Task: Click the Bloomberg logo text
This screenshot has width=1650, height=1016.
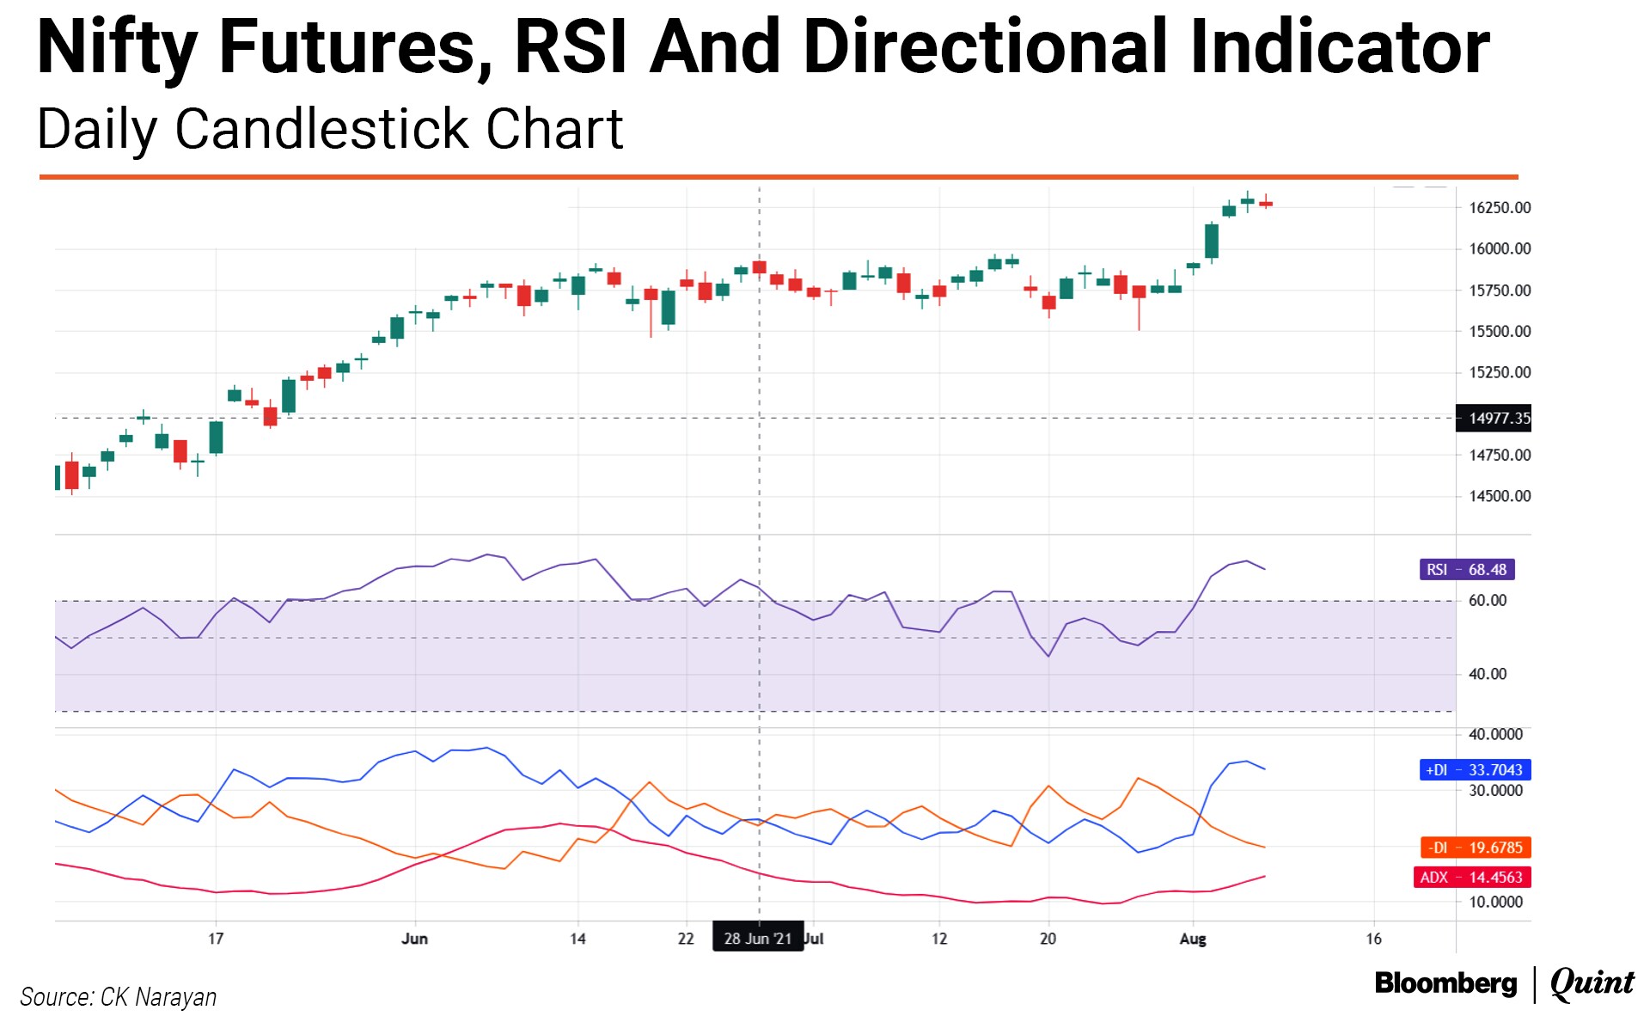Action: (x=1445, y=983)
